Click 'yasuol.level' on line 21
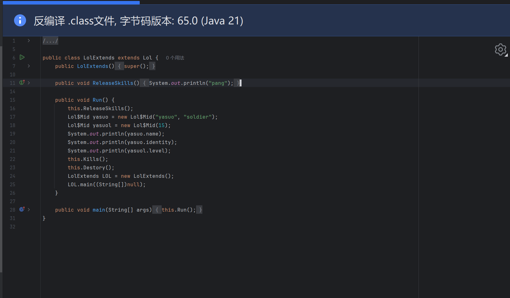This screenshot has width=510, height=298. (146, 151)
